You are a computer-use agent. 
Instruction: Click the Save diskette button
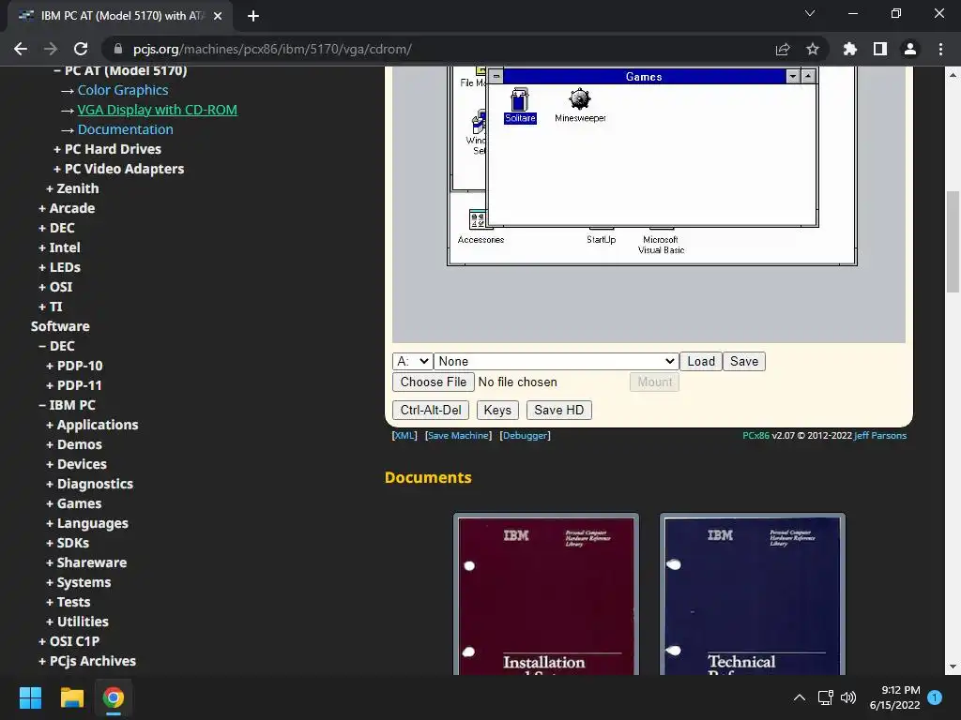point(744,361)
